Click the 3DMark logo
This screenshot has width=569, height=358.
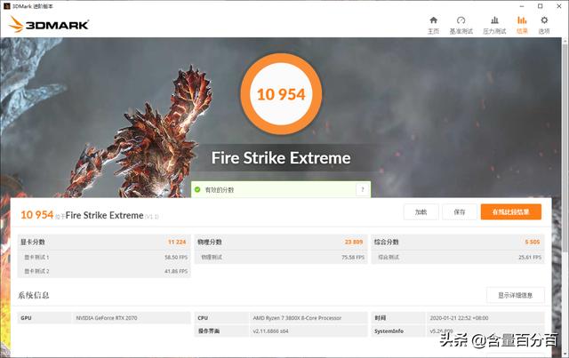coord(49,24)
